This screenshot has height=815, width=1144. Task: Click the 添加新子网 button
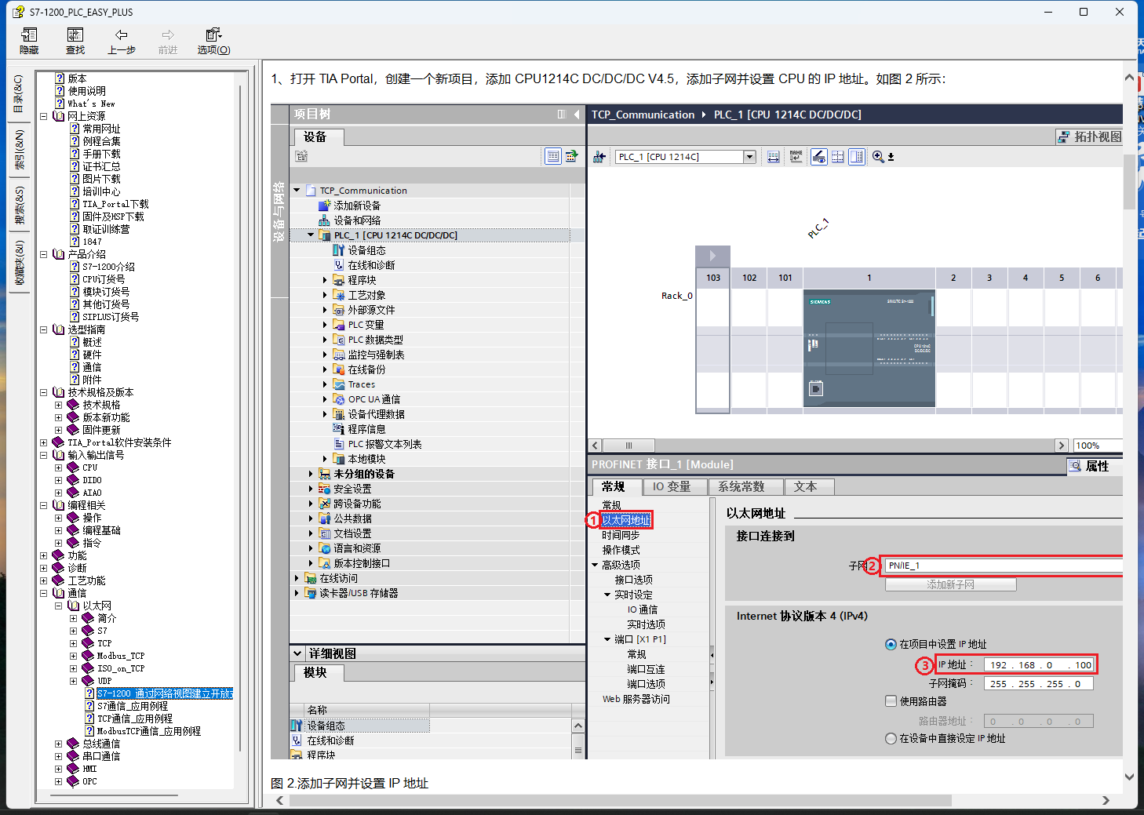click(950, 584)
